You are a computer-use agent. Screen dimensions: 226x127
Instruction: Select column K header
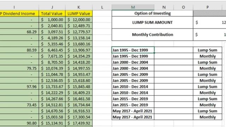click(79, 7)
